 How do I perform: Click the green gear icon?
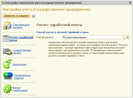click(x=7, y=89)
